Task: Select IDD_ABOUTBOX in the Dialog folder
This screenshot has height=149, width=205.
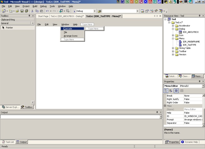Action: click(191, 32)
